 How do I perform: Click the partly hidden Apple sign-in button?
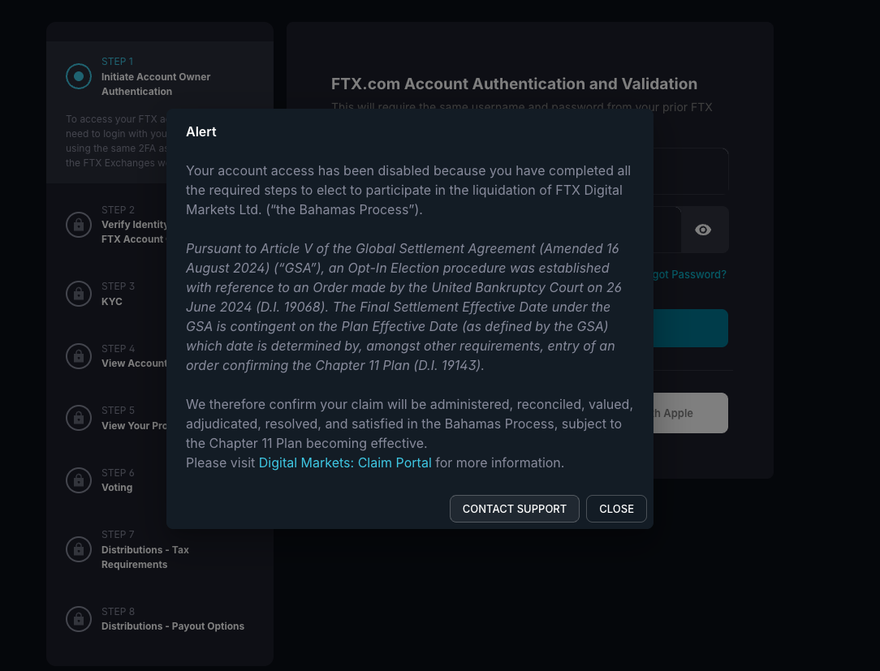click(x=691, y=413)
